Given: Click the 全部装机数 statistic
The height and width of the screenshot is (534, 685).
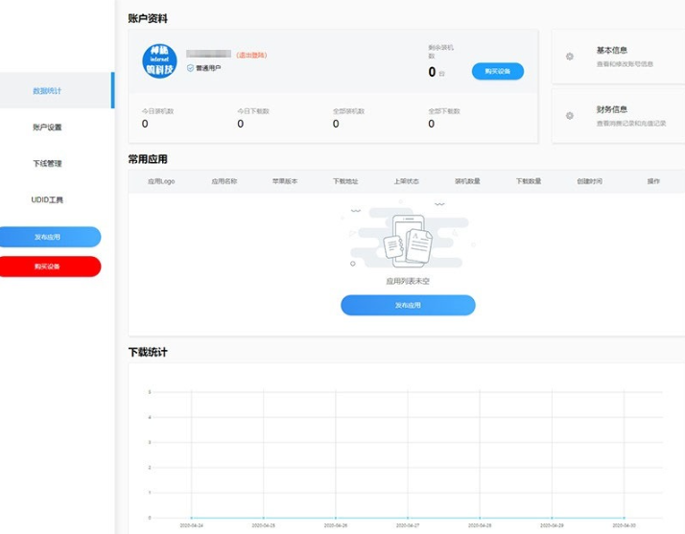Looking at the screenshot, I should tap(348, 118).
